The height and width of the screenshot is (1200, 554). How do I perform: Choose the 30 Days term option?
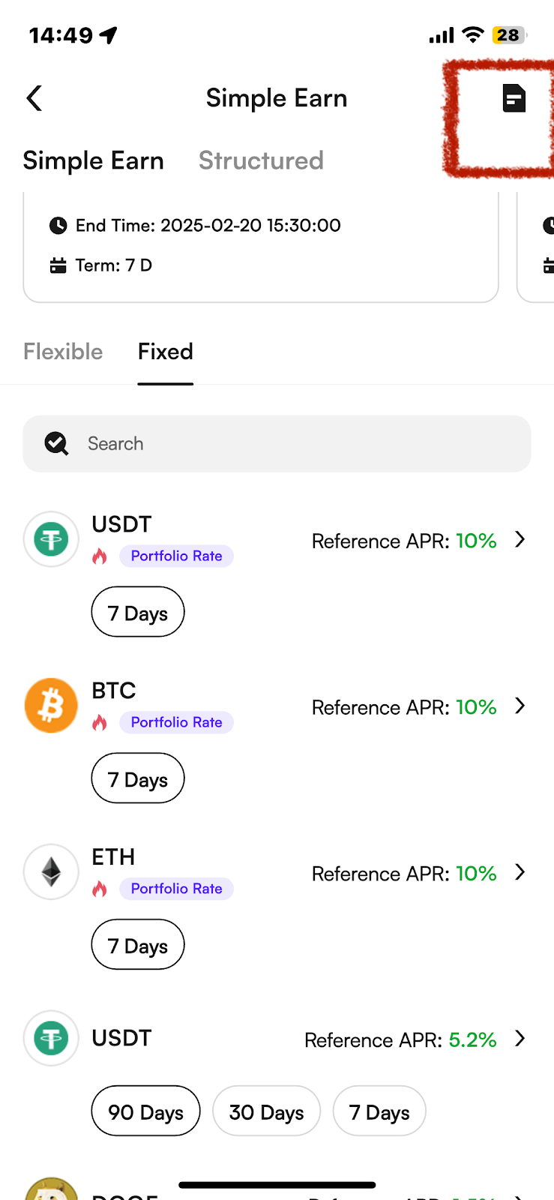[x=266, y=1111]
